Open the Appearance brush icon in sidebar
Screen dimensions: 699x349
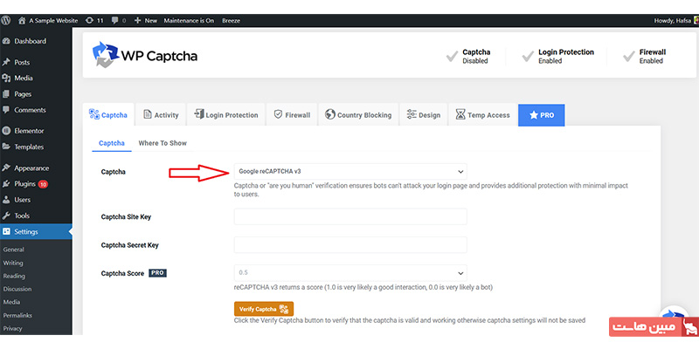6,168
